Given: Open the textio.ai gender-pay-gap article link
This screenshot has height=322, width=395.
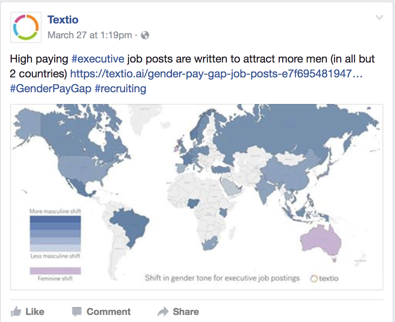Looking at the screenshot, I should click(x=216, y=73).
